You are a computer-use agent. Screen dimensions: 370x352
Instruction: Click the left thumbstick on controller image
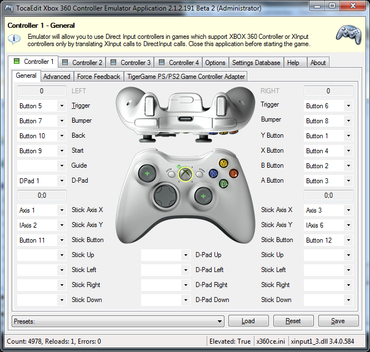tap(147, 174)
